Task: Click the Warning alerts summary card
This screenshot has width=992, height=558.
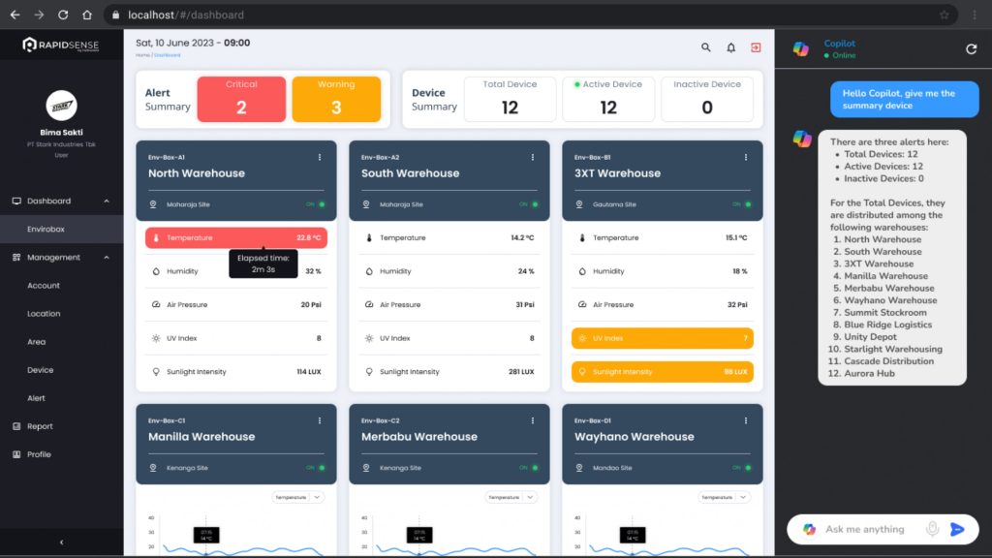Action: point(336,99)
